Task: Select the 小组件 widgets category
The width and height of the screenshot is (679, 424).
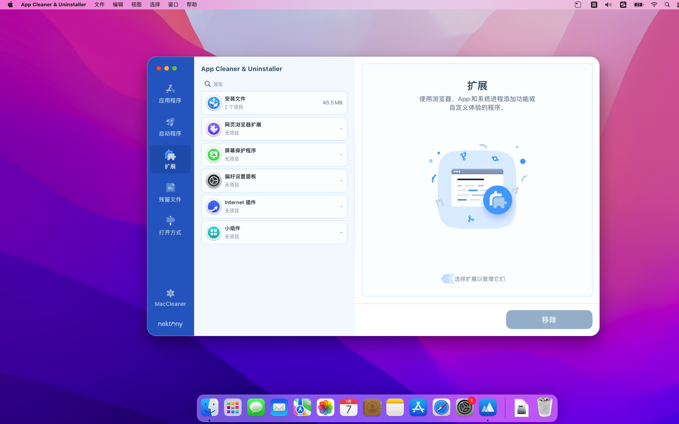Action: pyautogui.click(x=274, y=232)
